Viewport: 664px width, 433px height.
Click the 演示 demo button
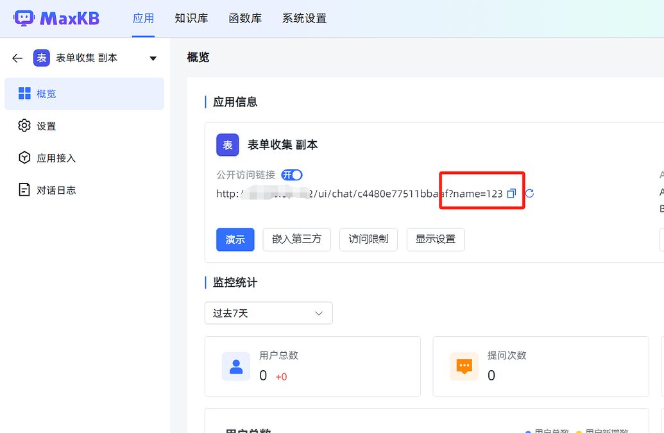pyautogui.click(x=235, y=239)
